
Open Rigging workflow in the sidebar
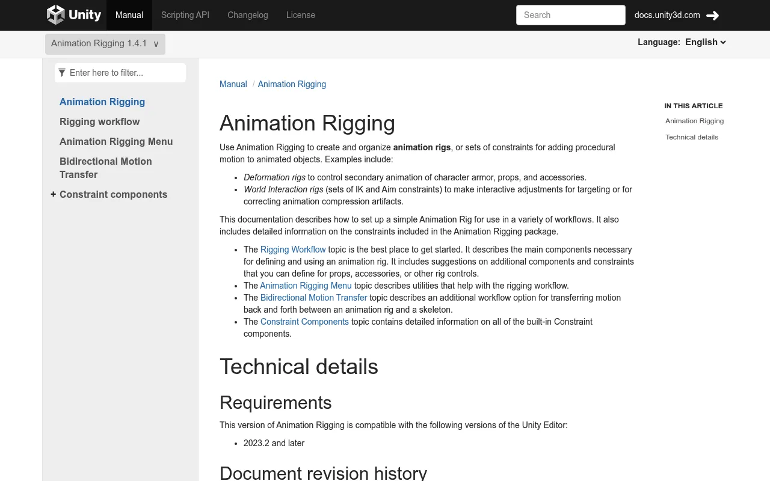pos(100,122)
